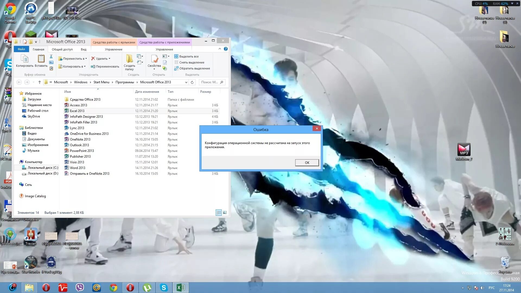
Task: Open Skype from the taskbar
Action: [x=164, y=288]
